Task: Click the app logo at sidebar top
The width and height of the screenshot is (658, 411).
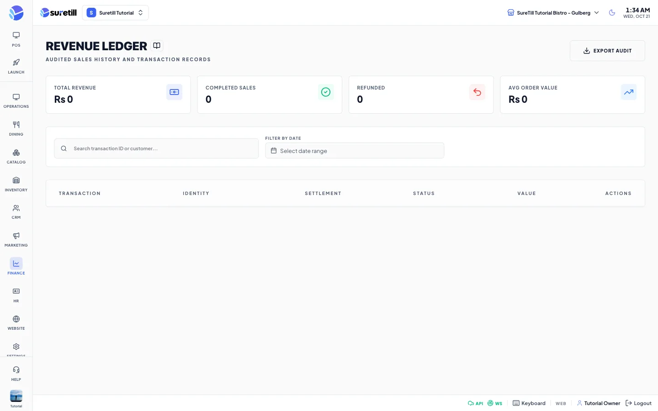Action: (x=16, y=13)
